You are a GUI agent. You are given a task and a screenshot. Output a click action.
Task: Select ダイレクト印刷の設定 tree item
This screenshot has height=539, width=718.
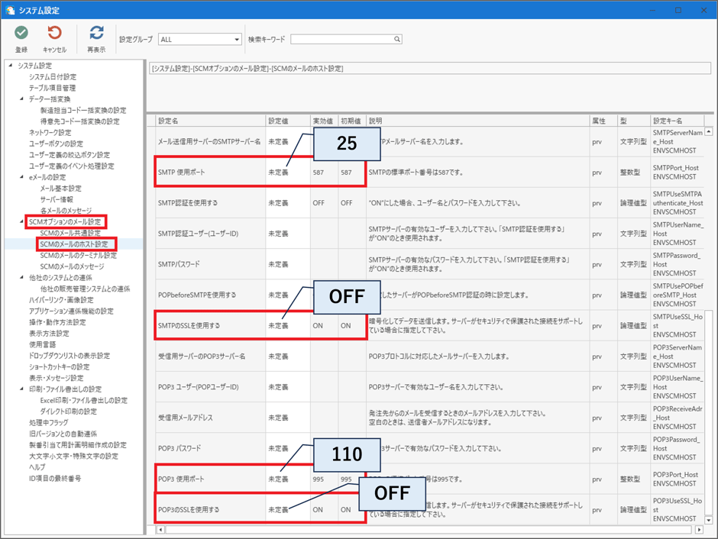pos(69,412)
